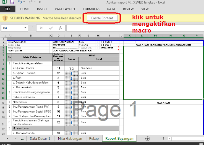
Task: Select the Angka value 12 for Qur'an - Hadits
Action: [x=71, y=69]
